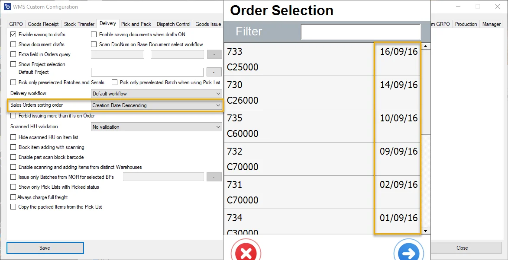Click date 10/09/16 in order list
This screenshot has width=508, height=260.
coord(399,118)
